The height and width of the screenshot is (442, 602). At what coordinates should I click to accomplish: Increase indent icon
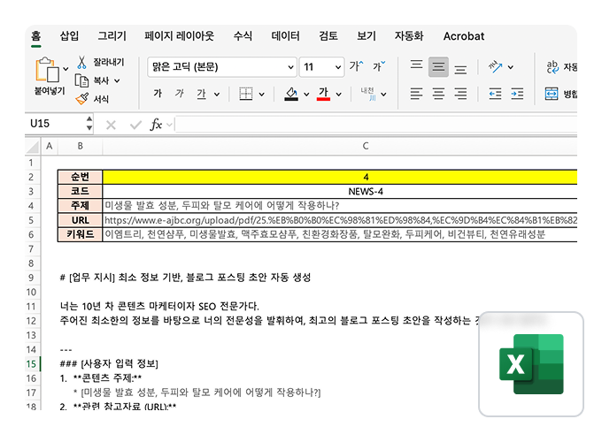pyautogui.click(x=517, y=94)
